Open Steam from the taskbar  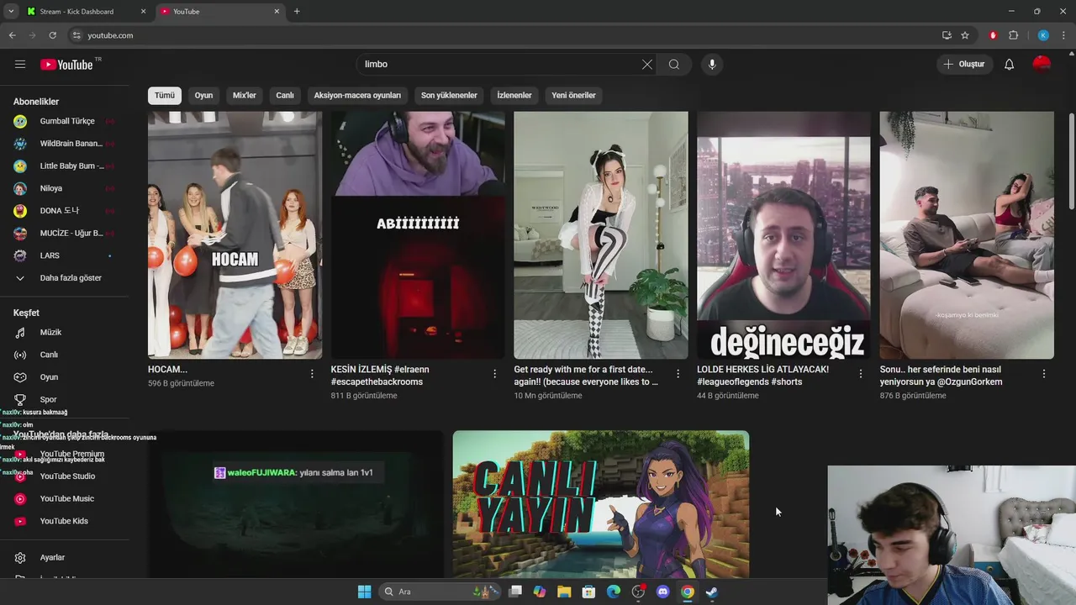click(x=712, y=592)
